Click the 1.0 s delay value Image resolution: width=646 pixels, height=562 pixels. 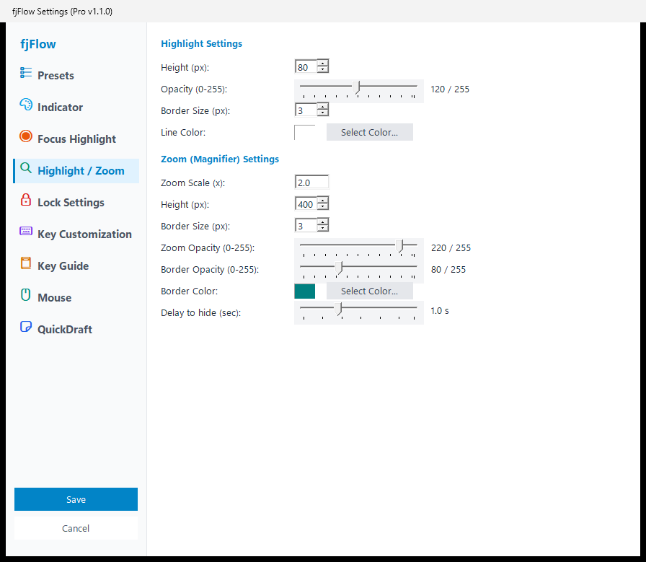coord(440,310)
